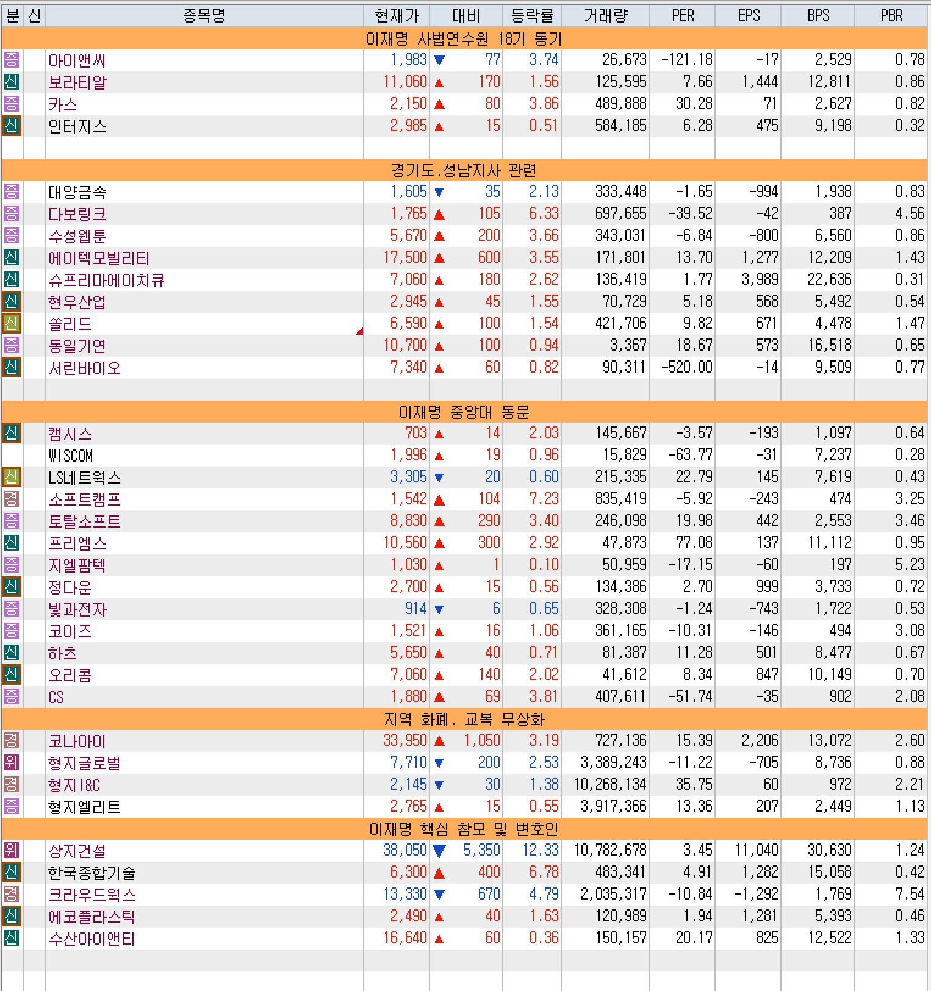Click the 신 badge icon beside 보라티알
Image resolution: width=931 pixels, height=991 pixels.
click(x=12, y=82)
